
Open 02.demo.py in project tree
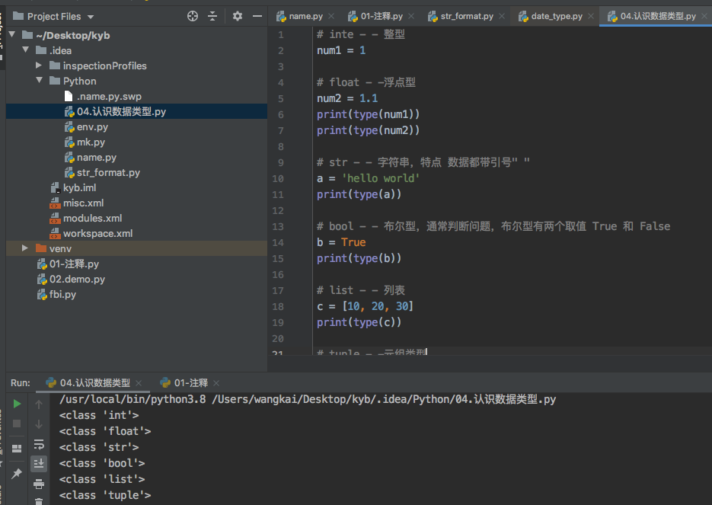pyautogui.click(x=71, y=280)
